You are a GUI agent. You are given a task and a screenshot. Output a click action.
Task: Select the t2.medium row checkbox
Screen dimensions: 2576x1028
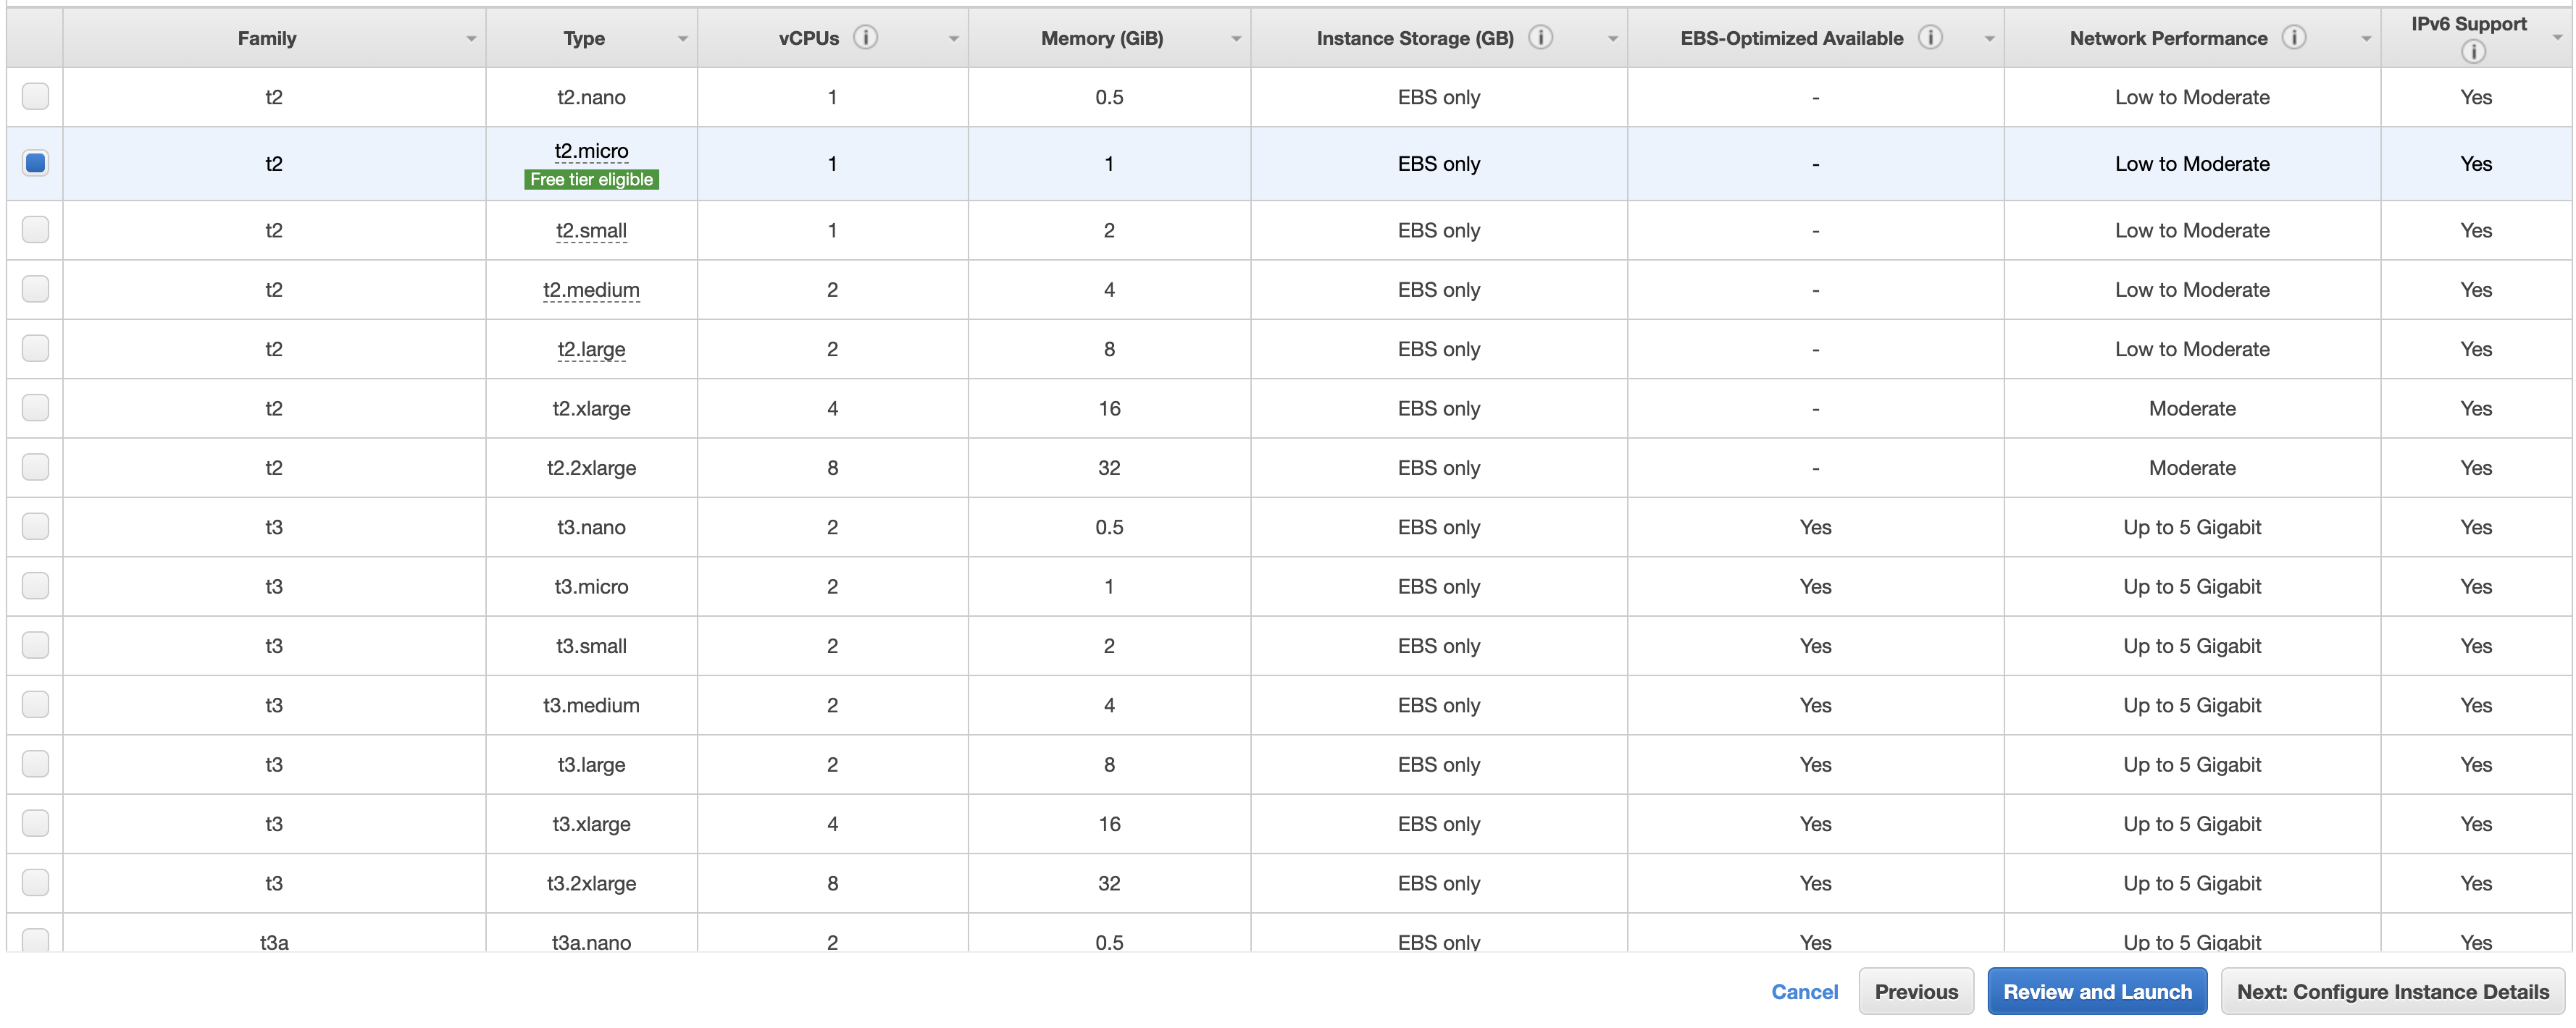(x=35, y=289)
